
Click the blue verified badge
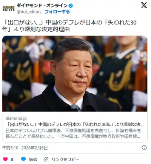[71, 6]
